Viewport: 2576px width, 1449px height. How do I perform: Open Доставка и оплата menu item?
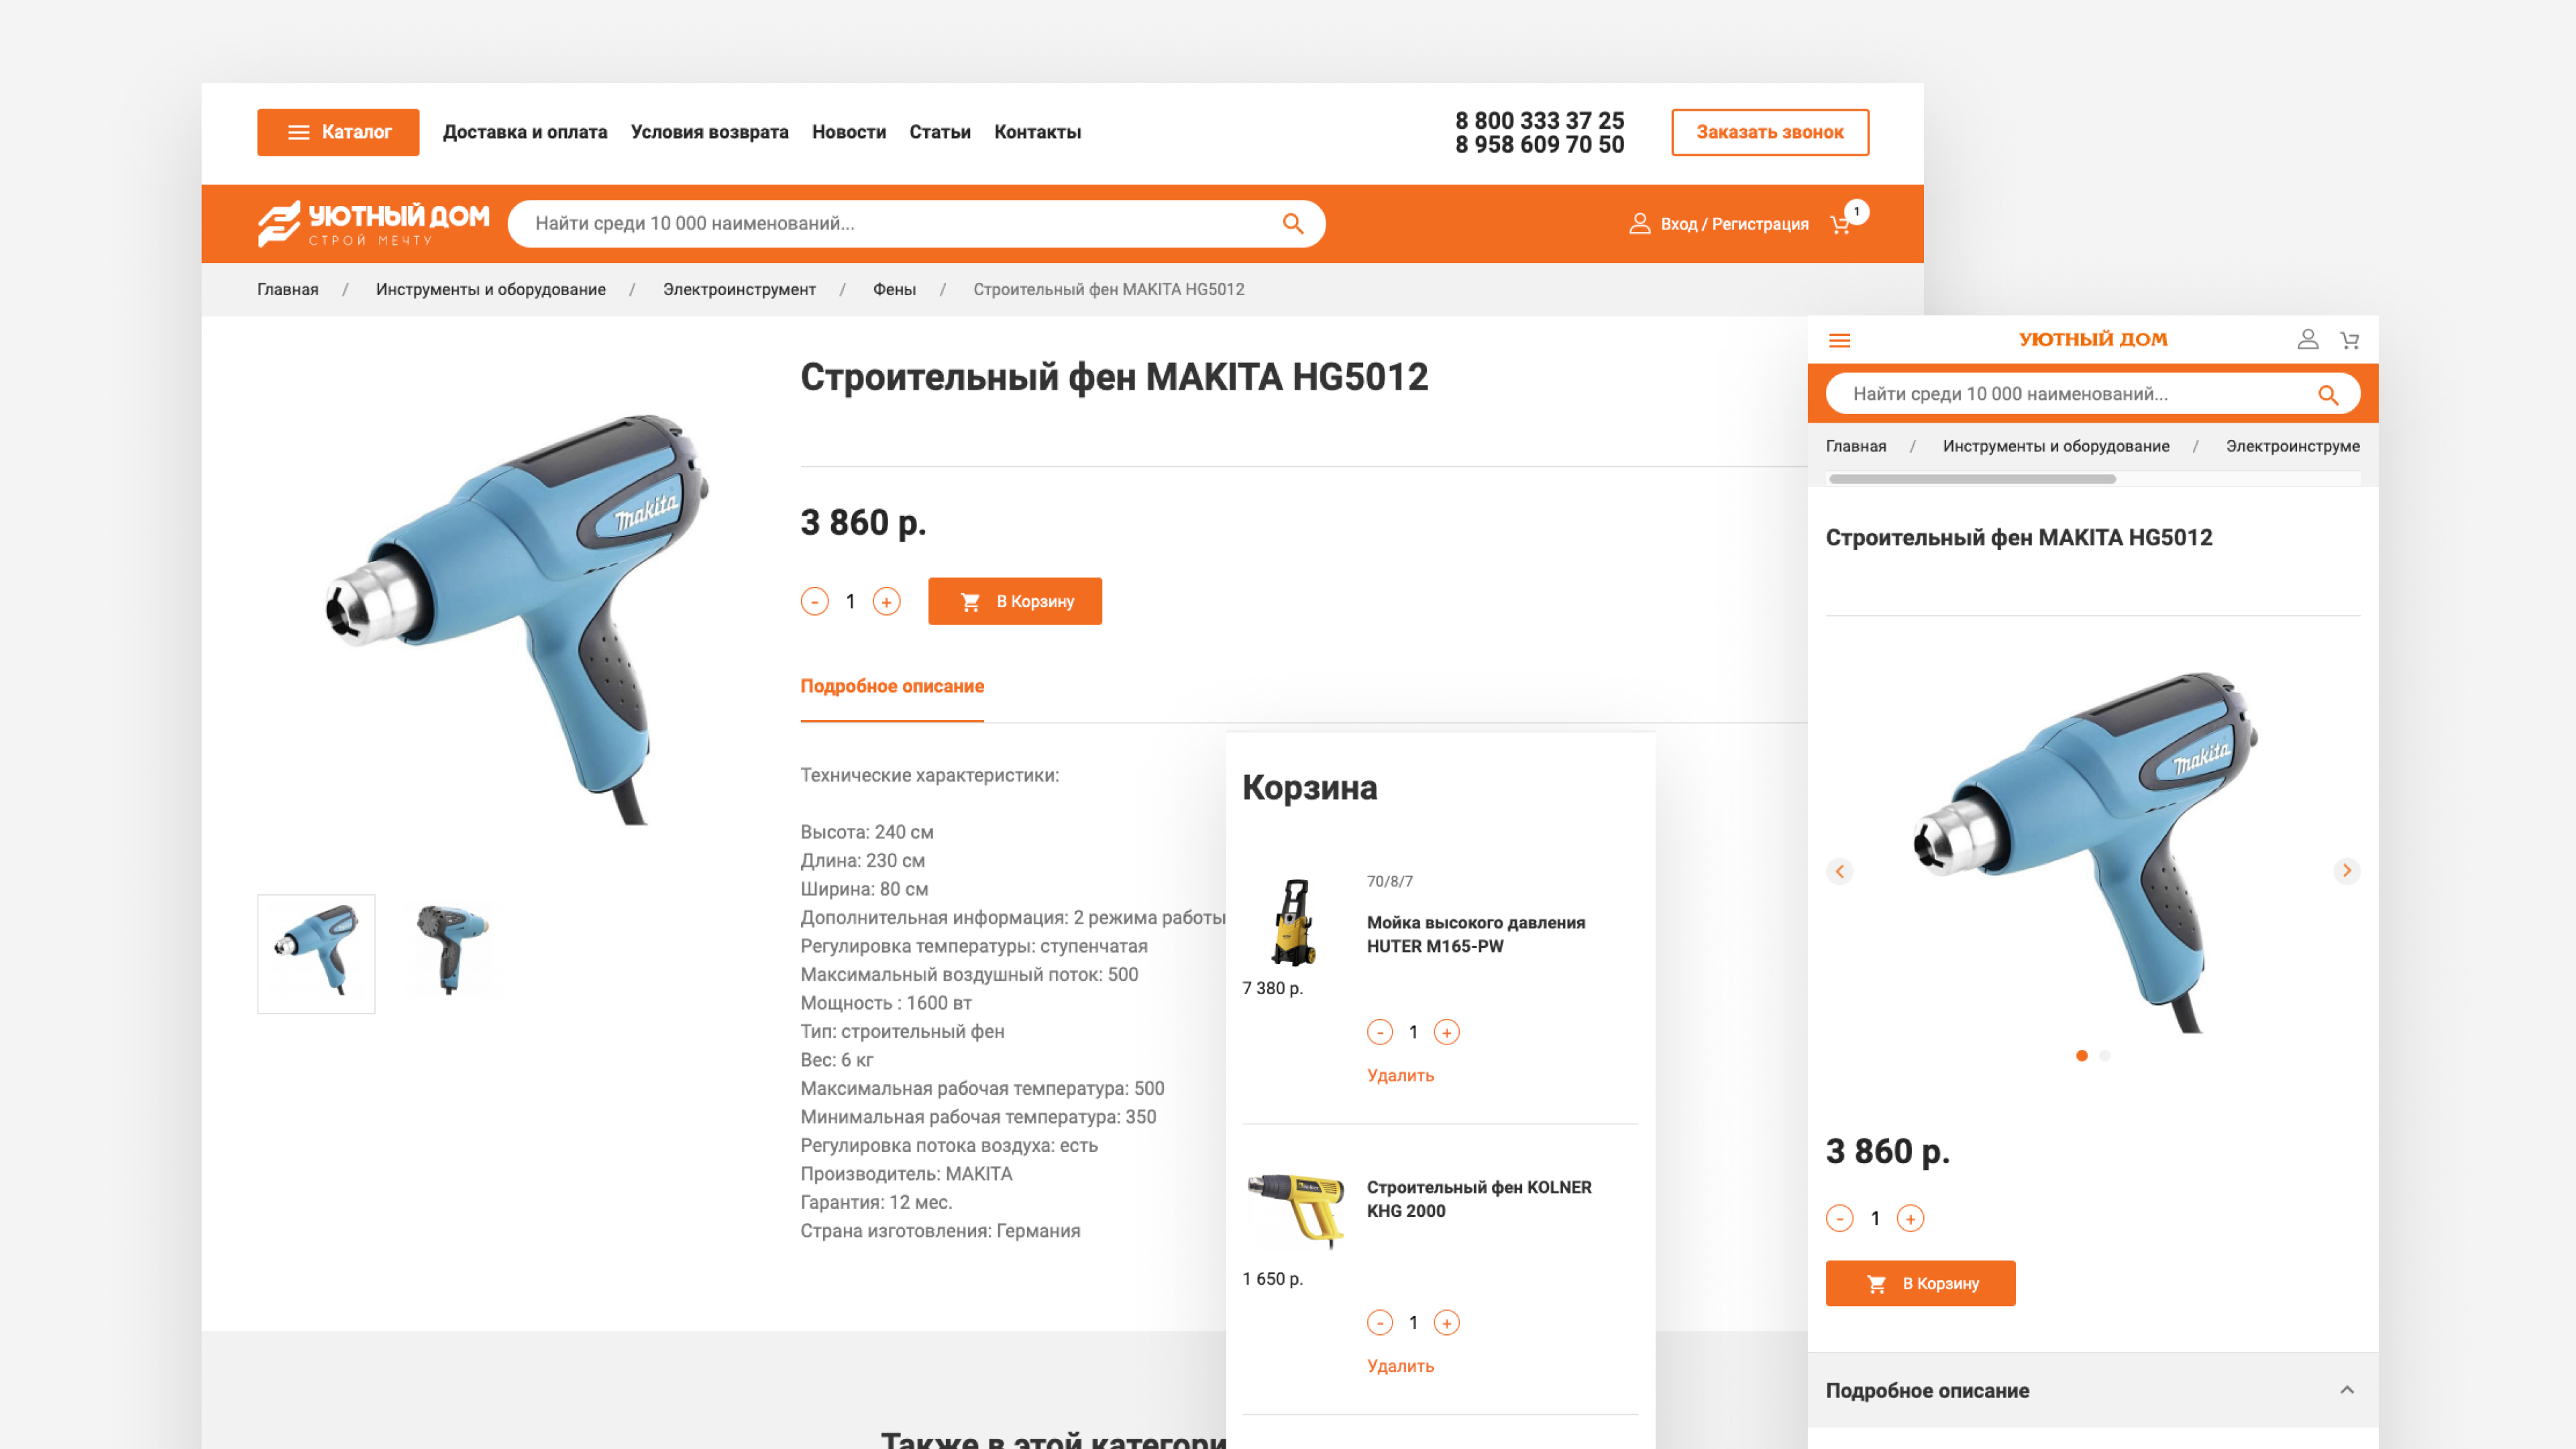tap(525, 132)
